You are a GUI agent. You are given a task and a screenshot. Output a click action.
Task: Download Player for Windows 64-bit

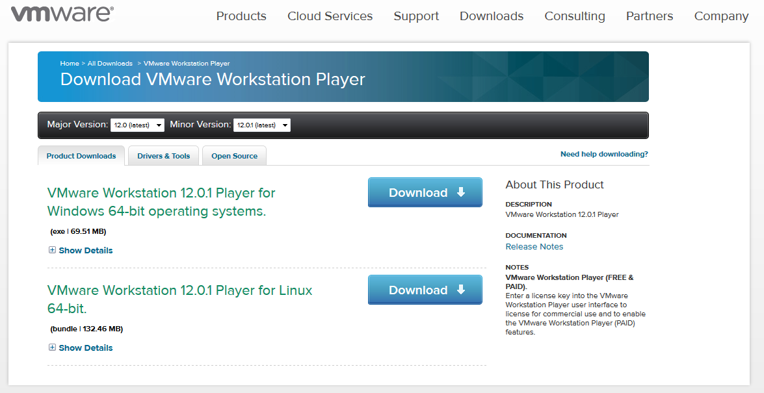click(425, 192)
